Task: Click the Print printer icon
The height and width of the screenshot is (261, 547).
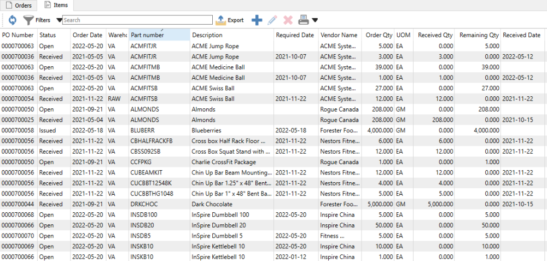Action: click(304, 20)
